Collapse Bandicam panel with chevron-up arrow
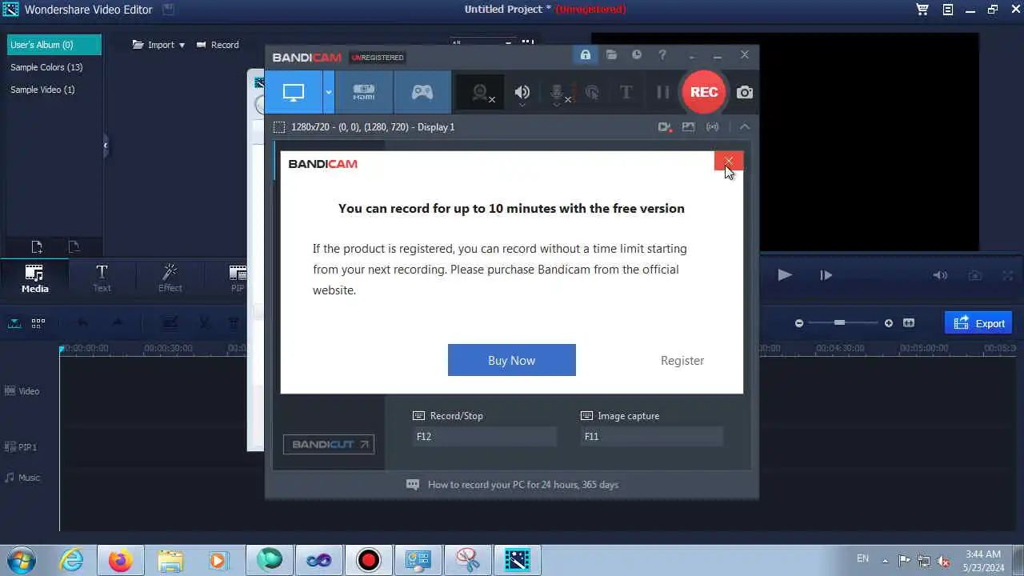The image size is (1024, 576). [745, 127]
